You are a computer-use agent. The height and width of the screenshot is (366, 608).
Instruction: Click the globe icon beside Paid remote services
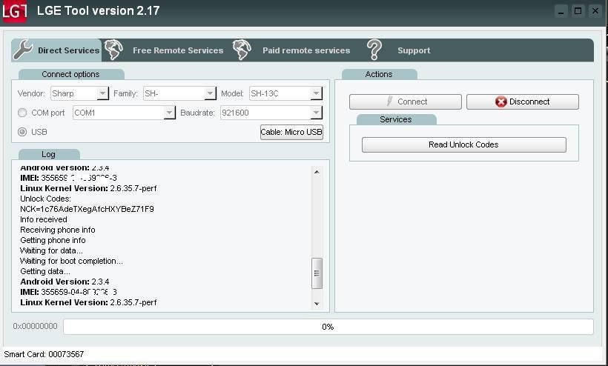242,50
